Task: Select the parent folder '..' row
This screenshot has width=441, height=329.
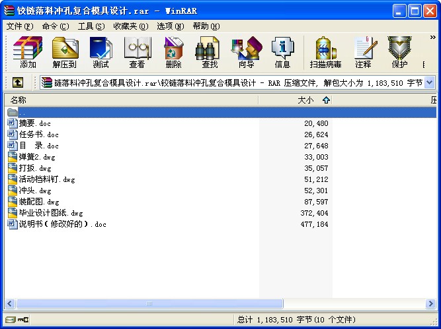Action: (x=221, y=112)
